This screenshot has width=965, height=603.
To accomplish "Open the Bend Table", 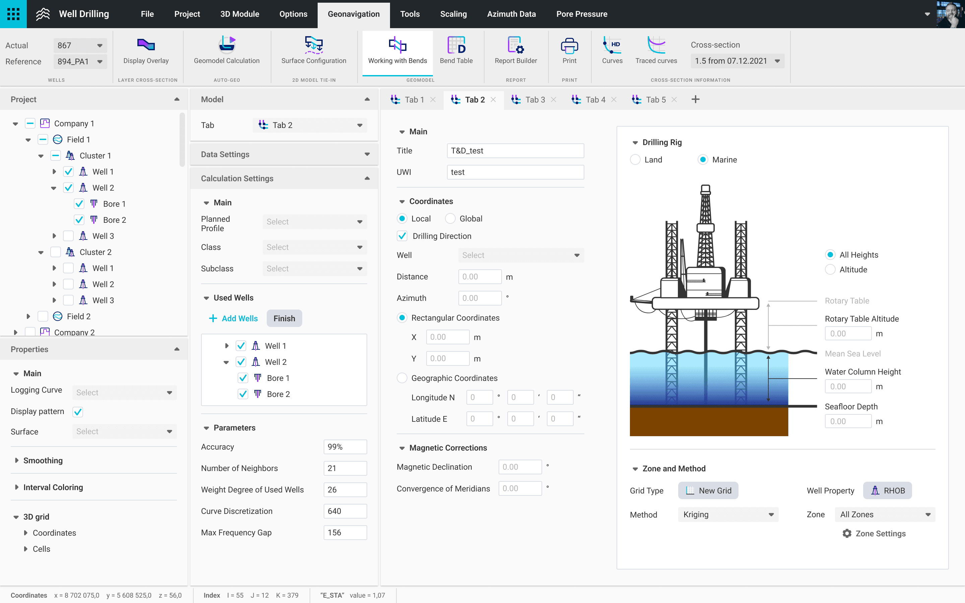I will pyautogui.click(x=456, y=51).
